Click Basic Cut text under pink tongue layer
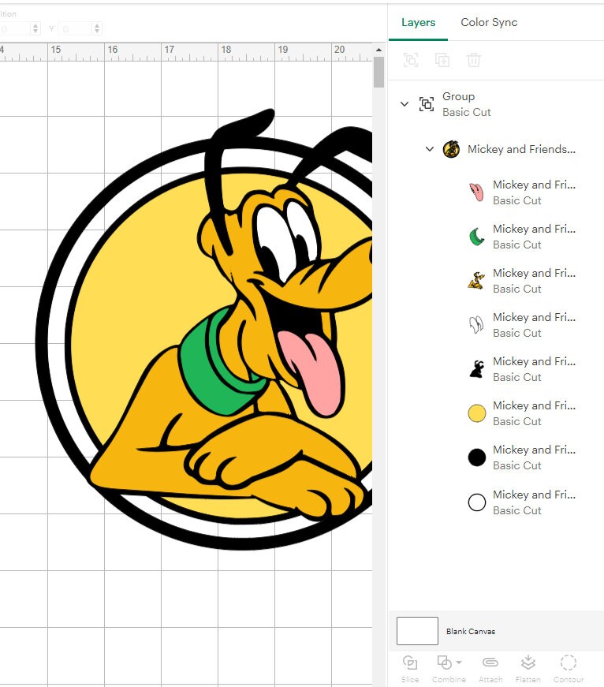This screenshot has height=687, width=604. [x=516, y=200]
